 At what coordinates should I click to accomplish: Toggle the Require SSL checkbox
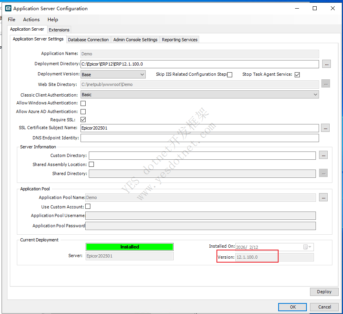coord(83,120)
